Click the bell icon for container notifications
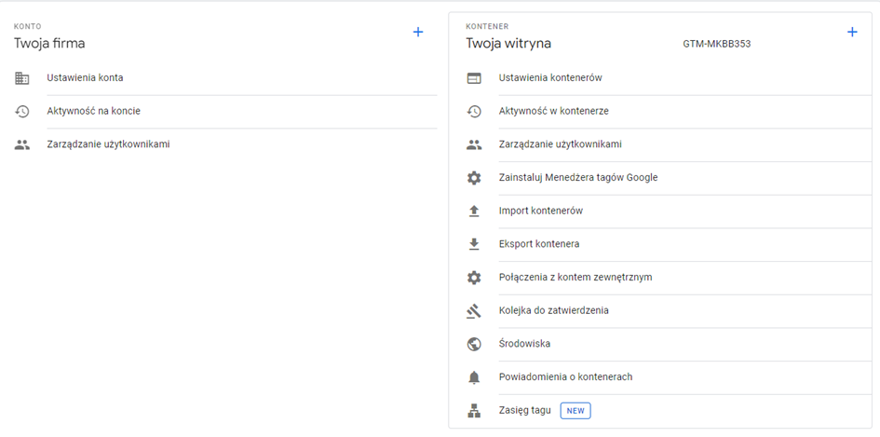 click(474, 377)
